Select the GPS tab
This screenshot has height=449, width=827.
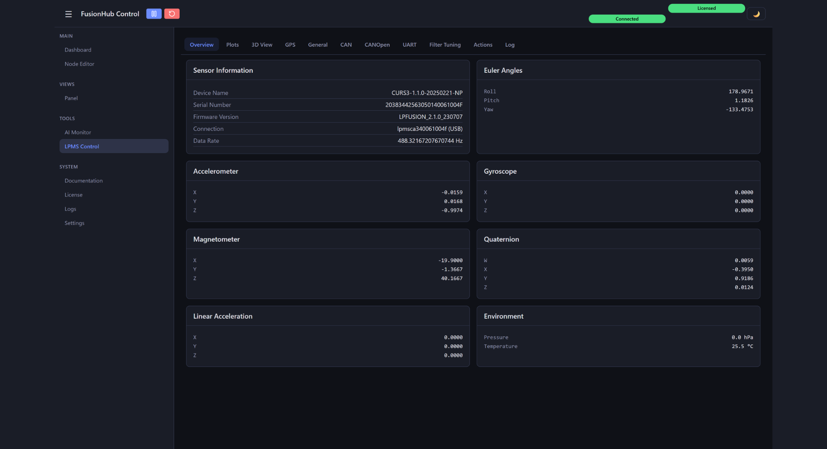coord(290,45)
